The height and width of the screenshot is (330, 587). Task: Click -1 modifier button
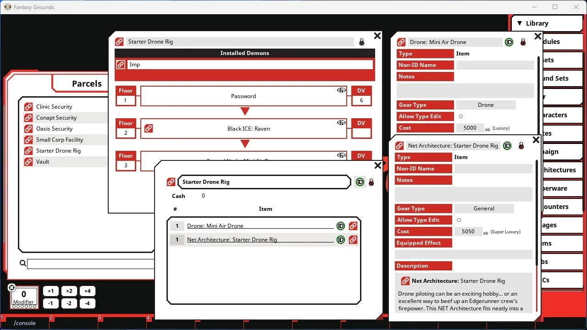pos(50,303)
